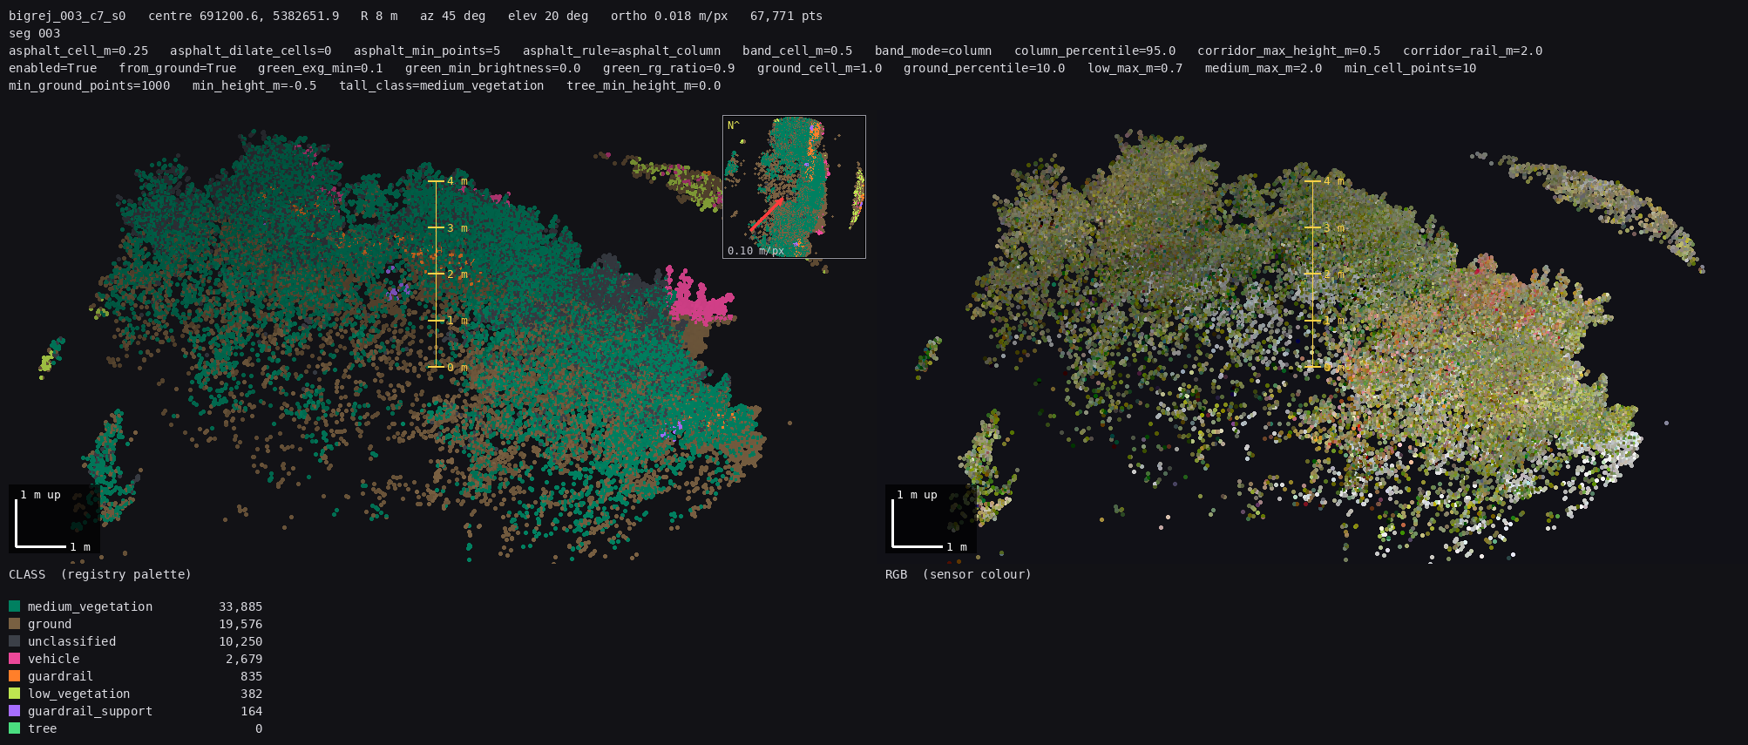Image resolution: width=1748 pixels, height=745 pixels.
Task: Click the right 1 m scale indicator
Action: (x=931, y=519)
